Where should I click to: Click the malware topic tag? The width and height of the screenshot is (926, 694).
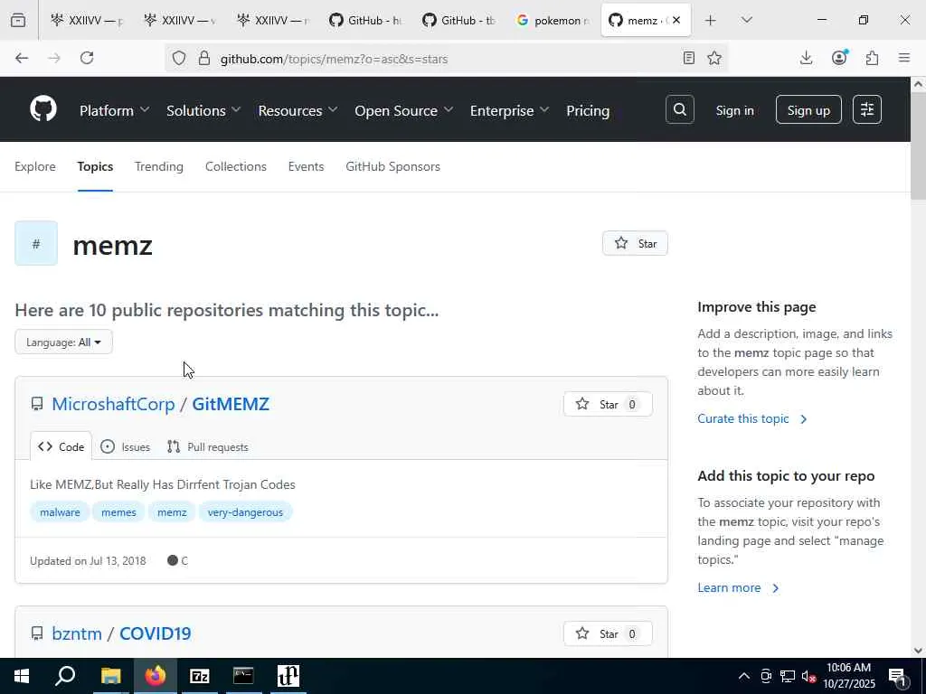(60, 512)
